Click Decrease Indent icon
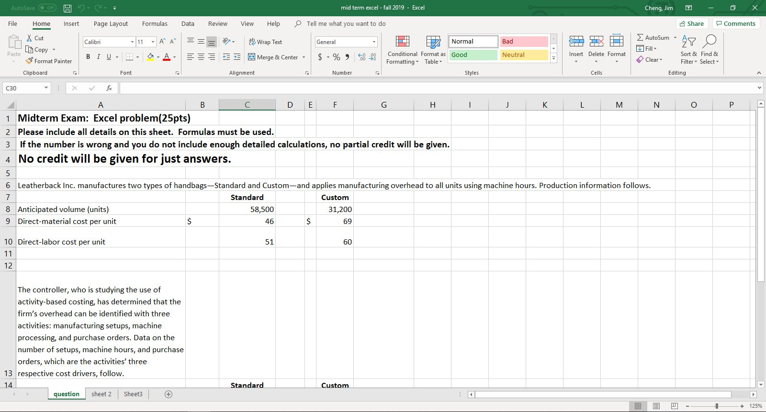Screen dimensions: 766x412 (226, 57)
